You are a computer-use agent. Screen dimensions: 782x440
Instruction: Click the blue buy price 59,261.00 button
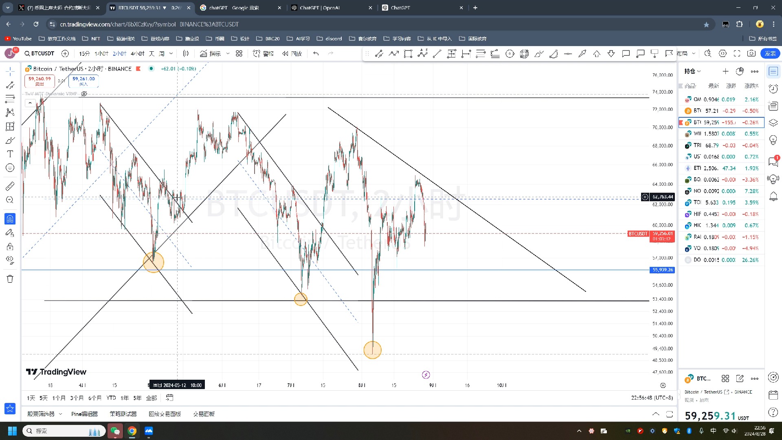point(83,81)
